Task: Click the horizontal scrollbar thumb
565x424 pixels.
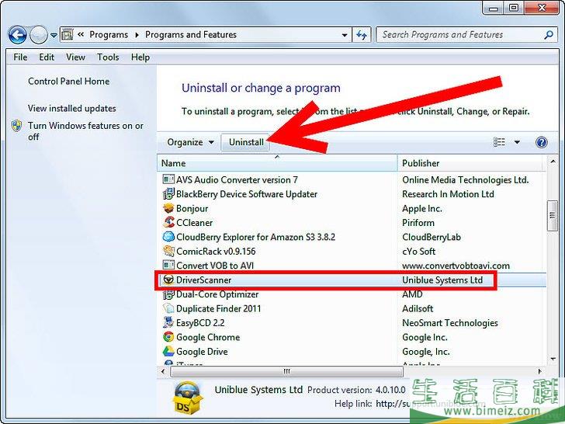Action: click(x=286, y=371)
